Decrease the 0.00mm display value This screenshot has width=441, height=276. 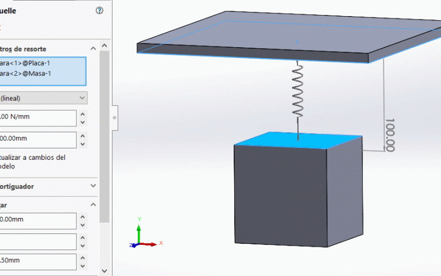[x=83, y=225]
